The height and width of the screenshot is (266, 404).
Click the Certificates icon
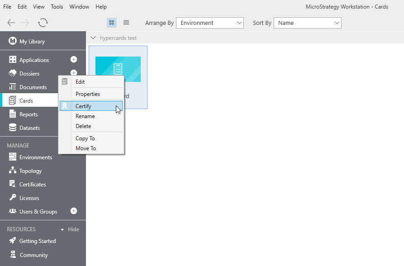[12, 184]
